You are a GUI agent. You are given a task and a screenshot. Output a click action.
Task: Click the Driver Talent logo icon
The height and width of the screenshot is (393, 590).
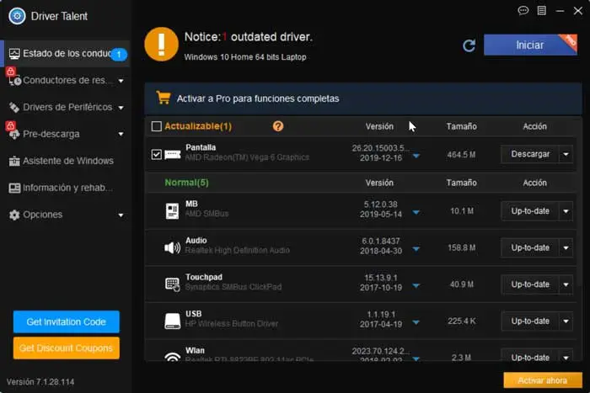click(17, 16)
